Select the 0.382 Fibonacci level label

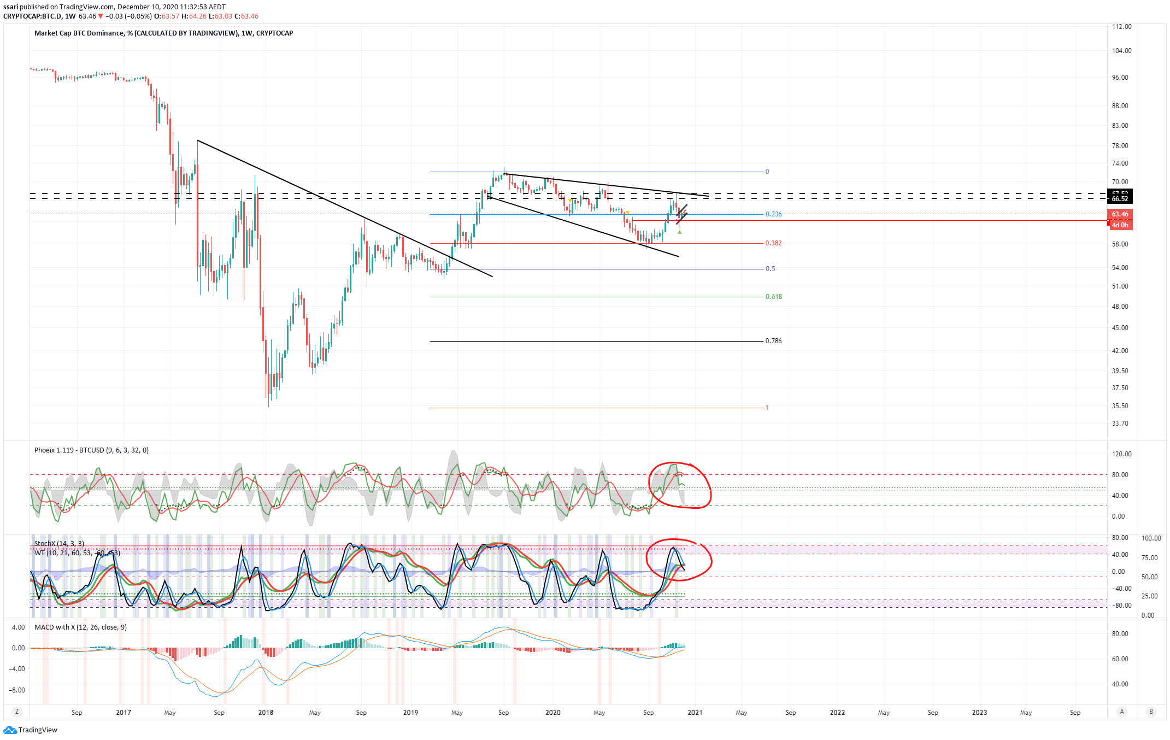773,243
